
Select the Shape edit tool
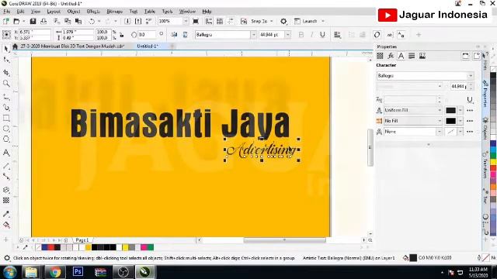(6, 60)
